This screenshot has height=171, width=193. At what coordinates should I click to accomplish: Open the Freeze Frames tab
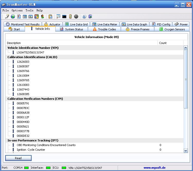tap(137, 29)
